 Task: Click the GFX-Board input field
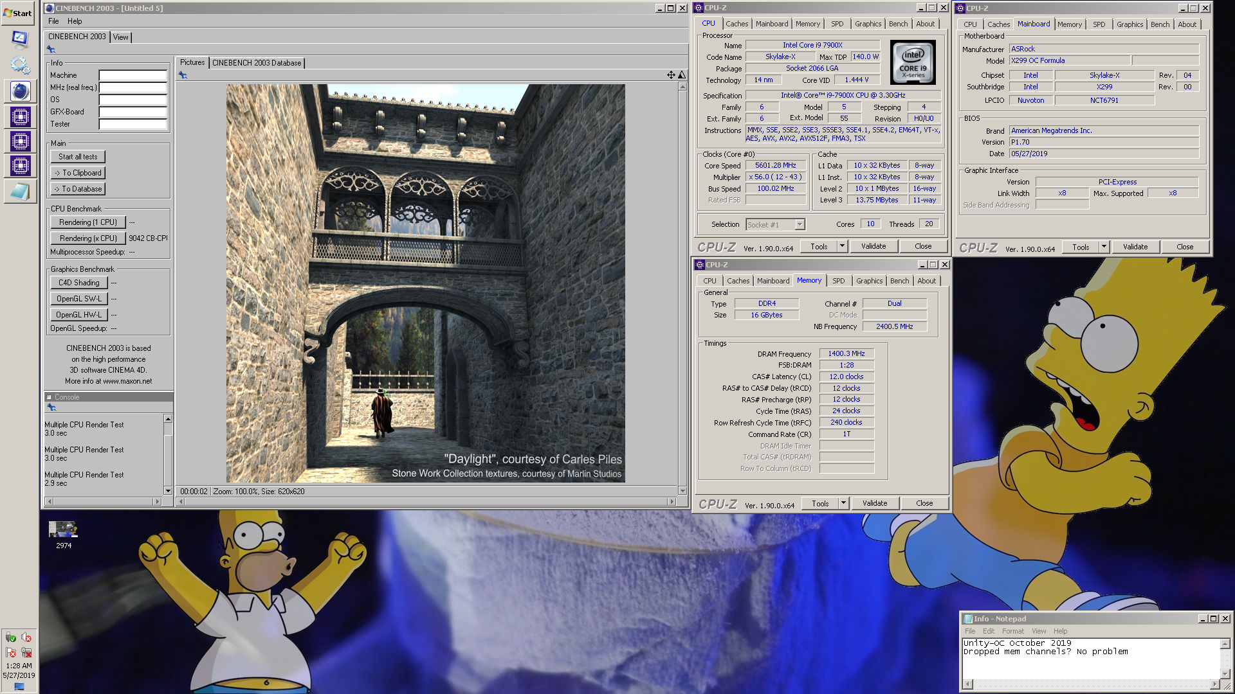tap(133, 112)
